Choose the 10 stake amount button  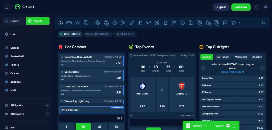point(83,127)
